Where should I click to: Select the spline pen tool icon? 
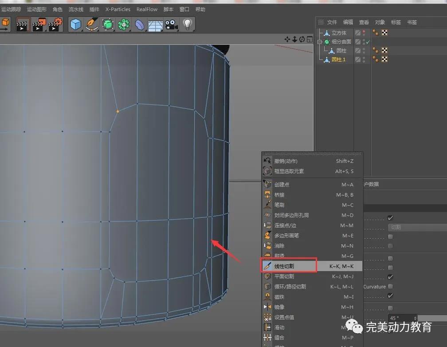(92, 24)
